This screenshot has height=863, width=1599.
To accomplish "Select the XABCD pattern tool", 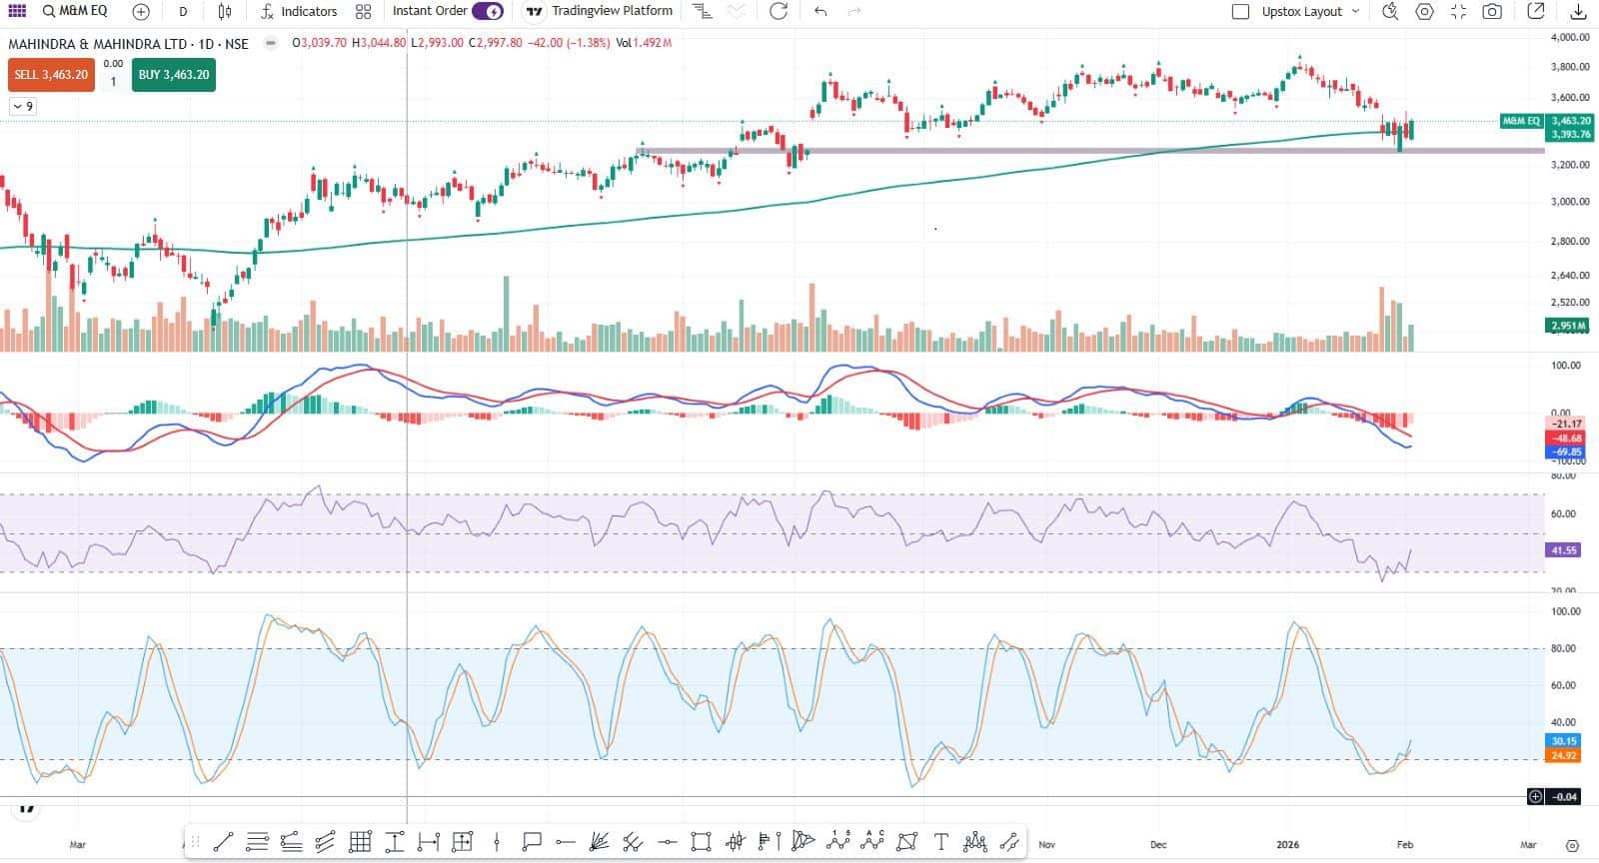I will (906, 842).
